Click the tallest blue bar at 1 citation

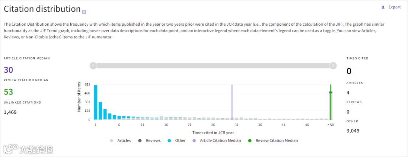click(96, 102)
